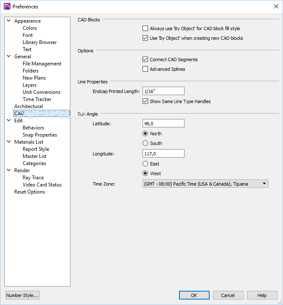Toggle Connect CAD Segments checkbox
283x305 pixels.
click(145, 59)
